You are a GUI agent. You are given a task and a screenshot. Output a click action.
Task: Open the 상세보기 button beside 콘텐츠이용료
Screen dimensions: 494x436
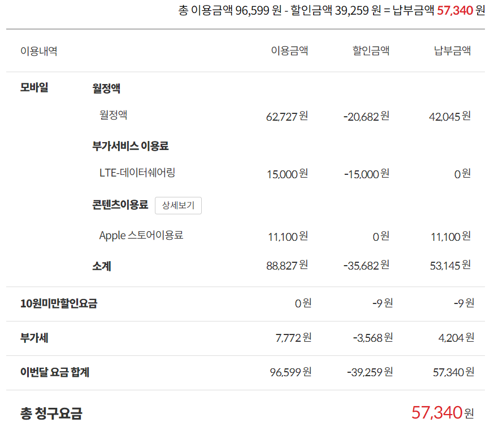178,205
